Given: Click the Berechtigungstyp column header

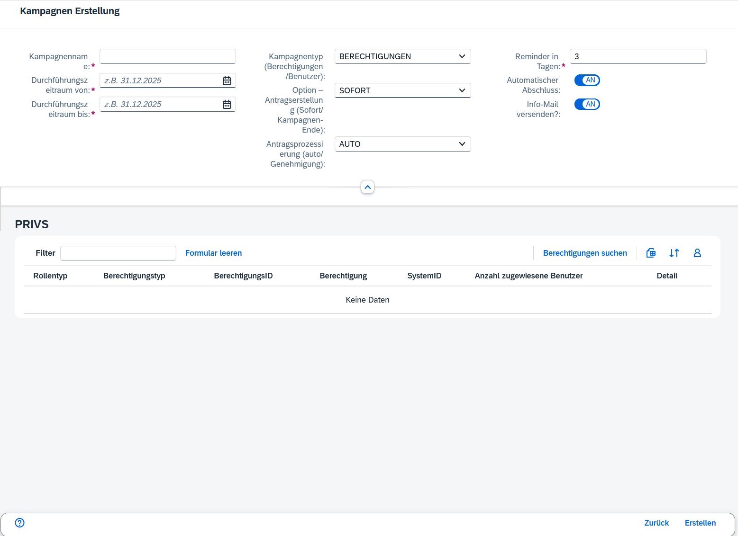Looking at the screenshot, I should (x=134, y=276).
